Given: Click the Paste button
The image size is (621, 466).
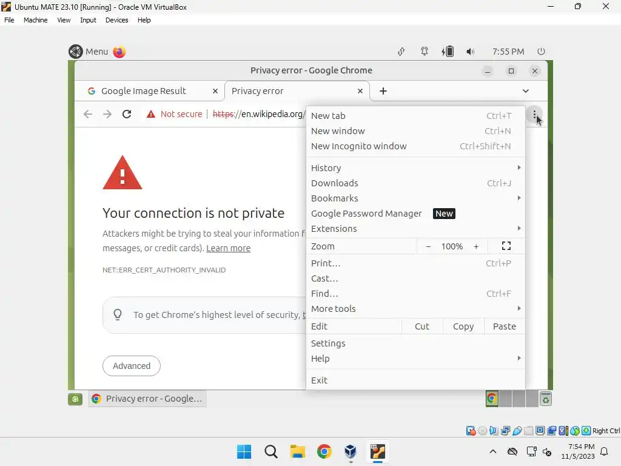Looking at the screenshot, I should 505,326.
